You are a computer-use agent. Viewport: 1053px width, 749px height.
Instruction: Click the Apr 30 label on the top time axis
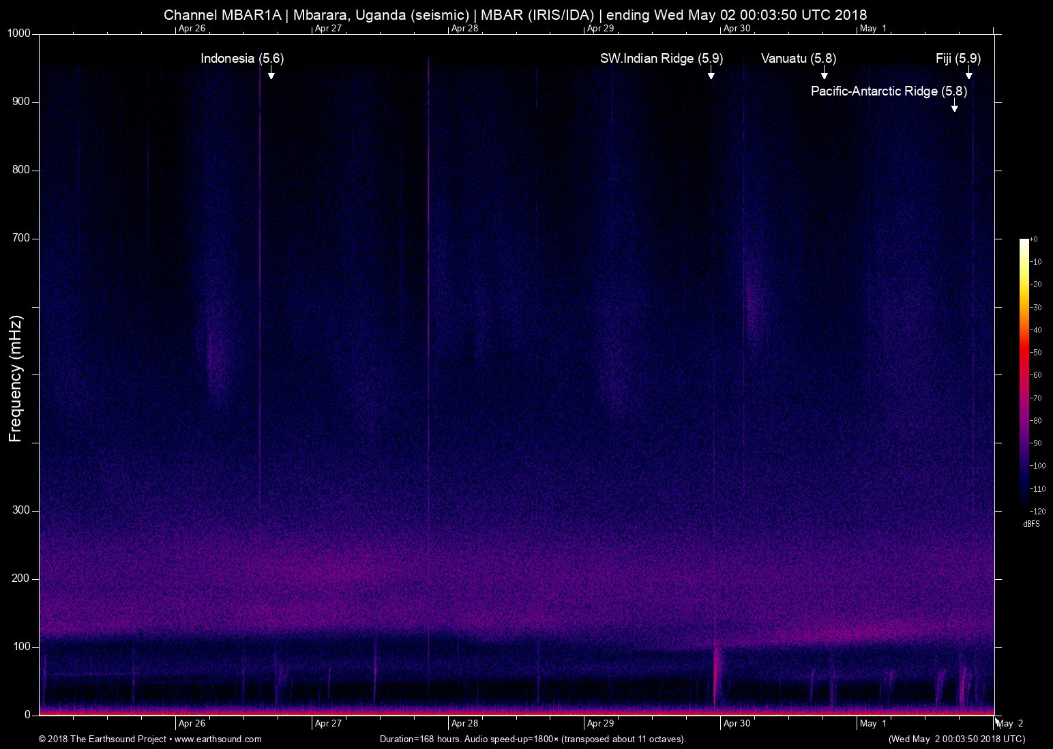click(737, 29)
